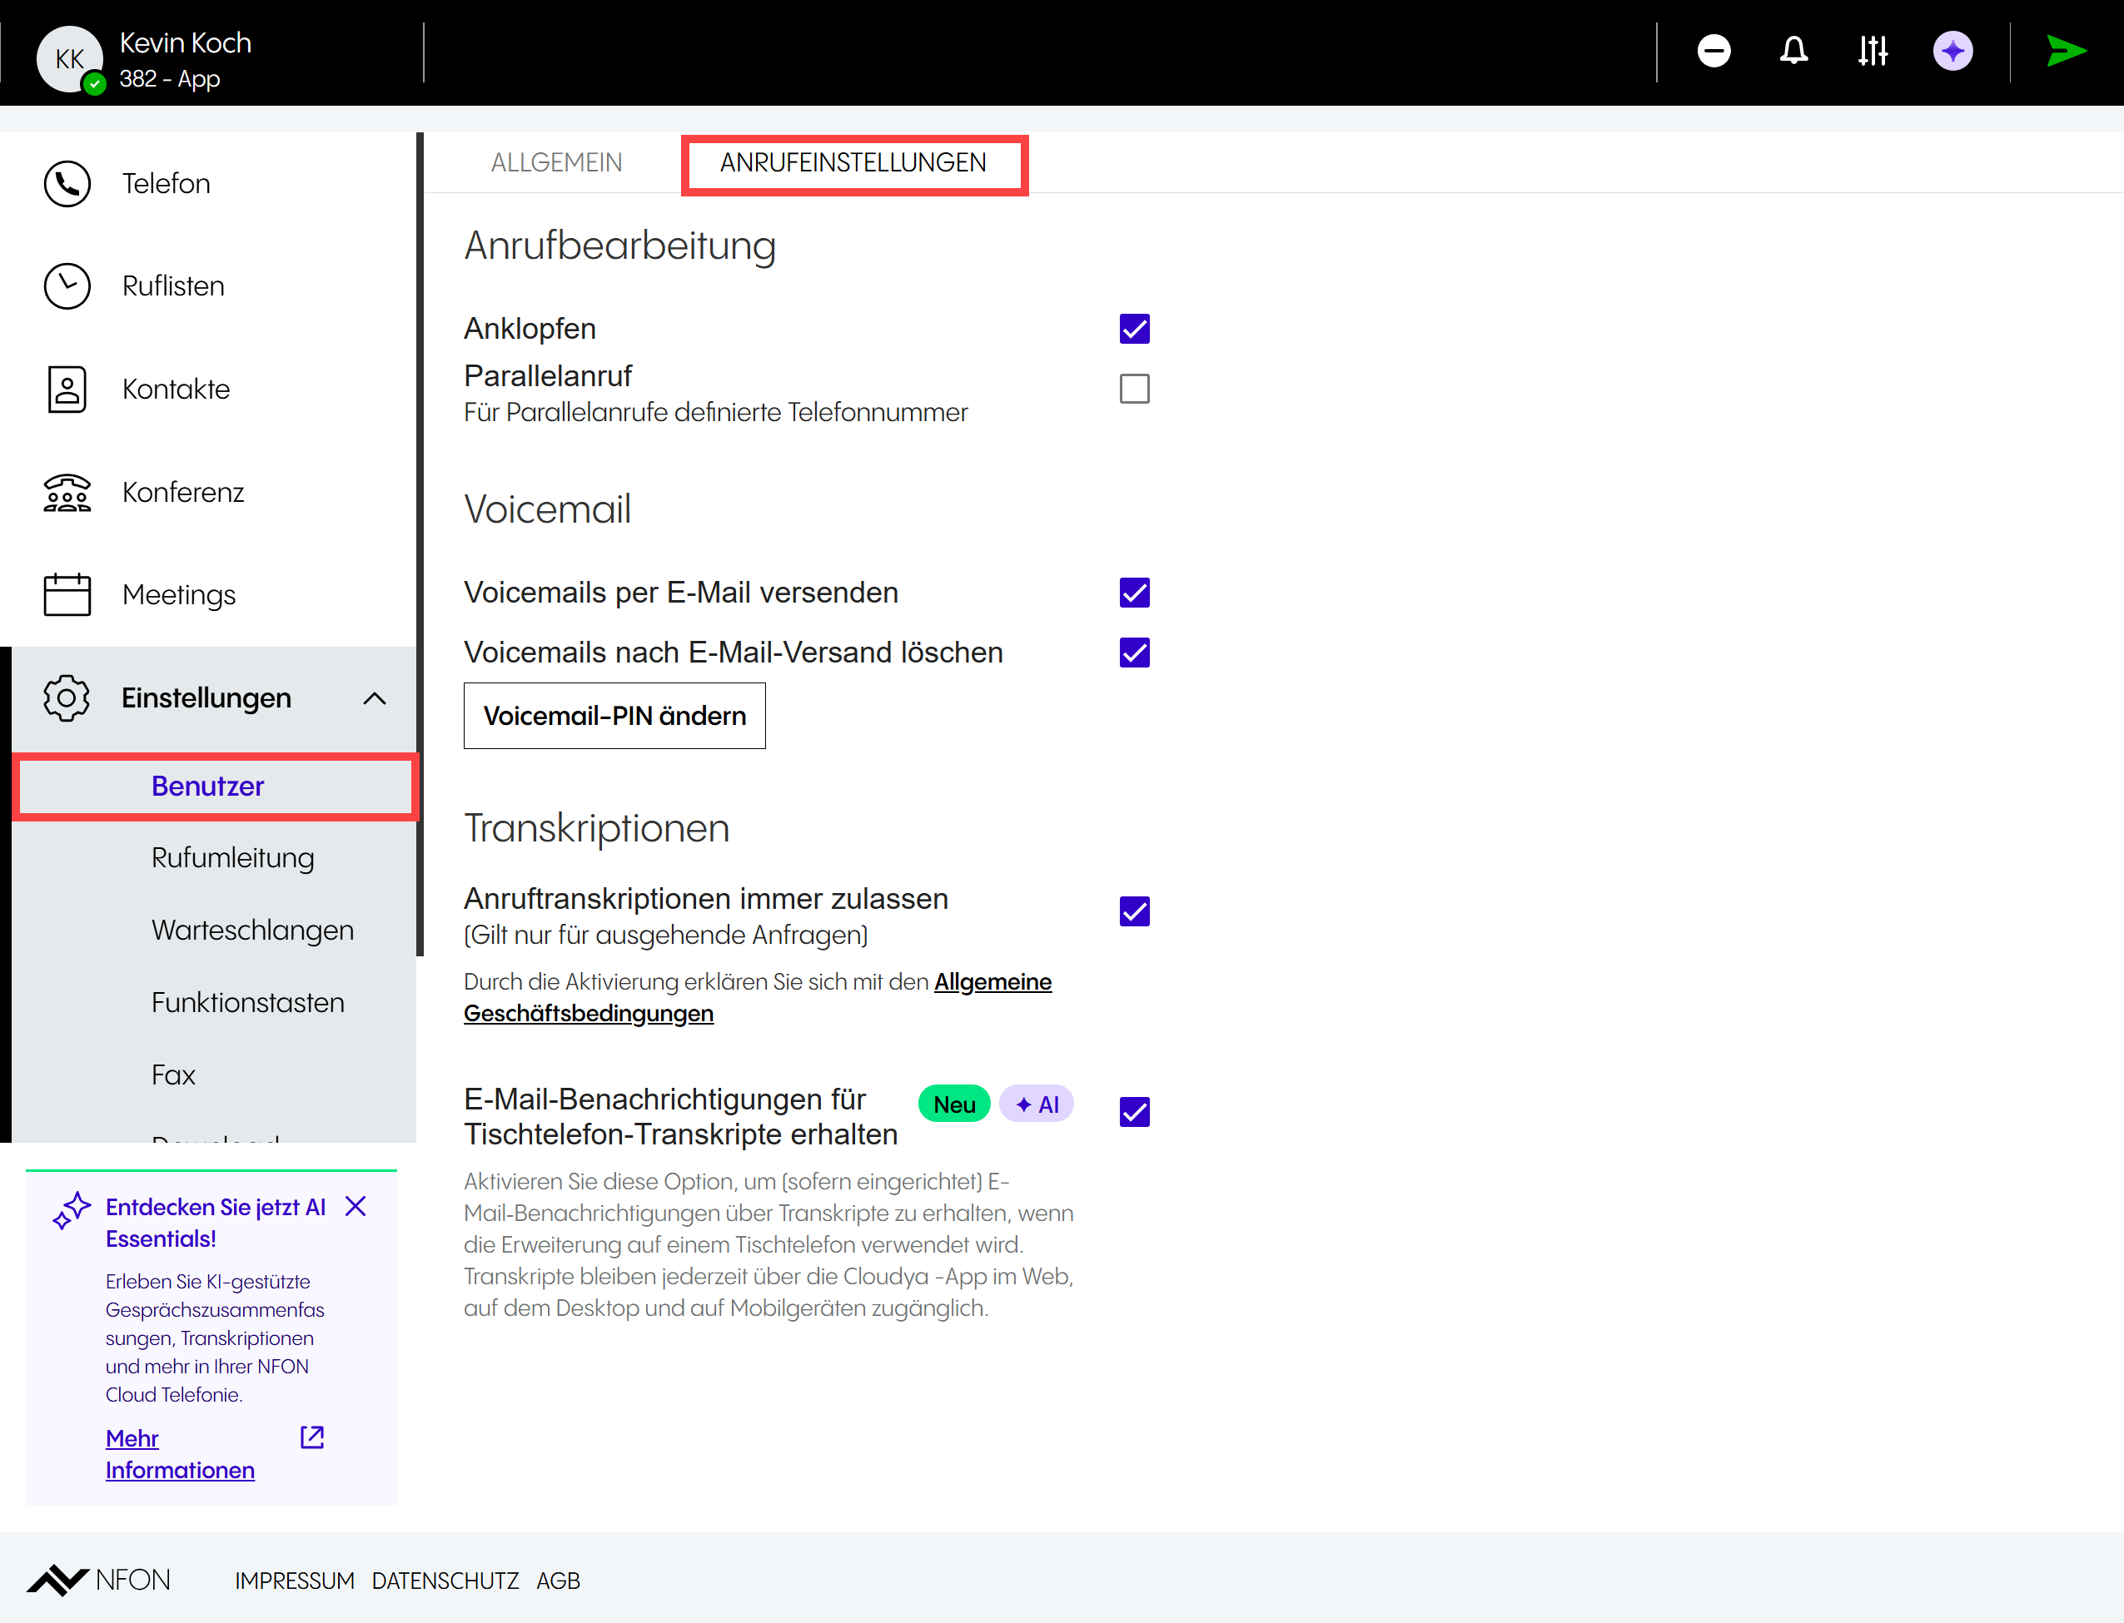Uncheck Voicemails nach E-Mail-Versand löschen

(x=1135, y=653)
